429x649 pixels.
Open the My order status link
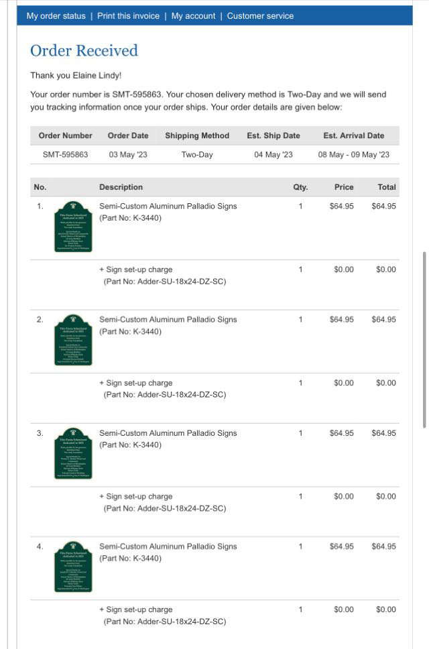tap(56, 16)
